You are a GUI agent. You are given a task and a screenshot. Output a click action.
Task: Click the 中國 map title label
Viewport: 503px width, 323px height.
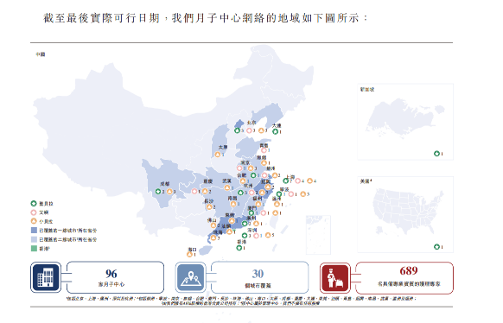pyautogui.click(x=41, y=54)
